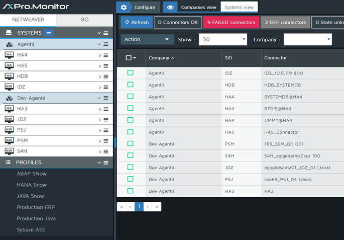Click the HA4 system icon in sidebar
This screenshot has height=240, width=344.
coord(9,55)
